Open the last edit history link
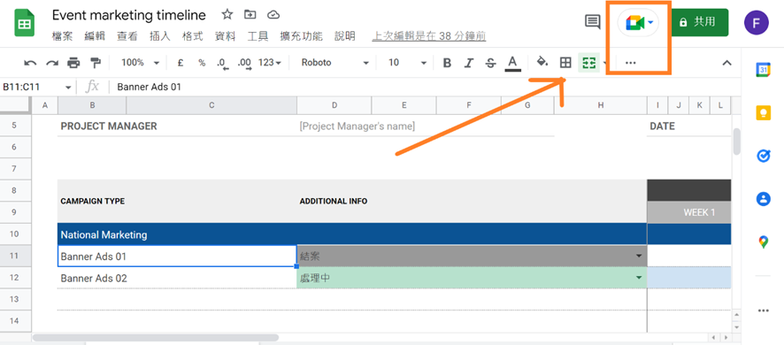The height and width of the screenshot is (345, 784). point(429,36)
